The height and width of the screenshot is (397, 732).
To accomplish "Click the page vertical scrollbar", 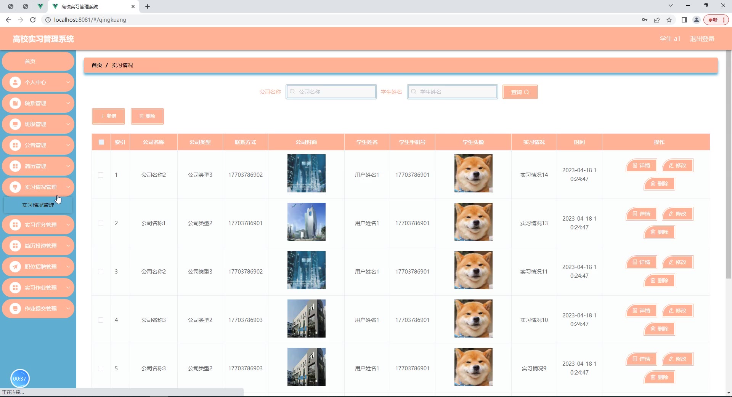I will tap(729, 165).
